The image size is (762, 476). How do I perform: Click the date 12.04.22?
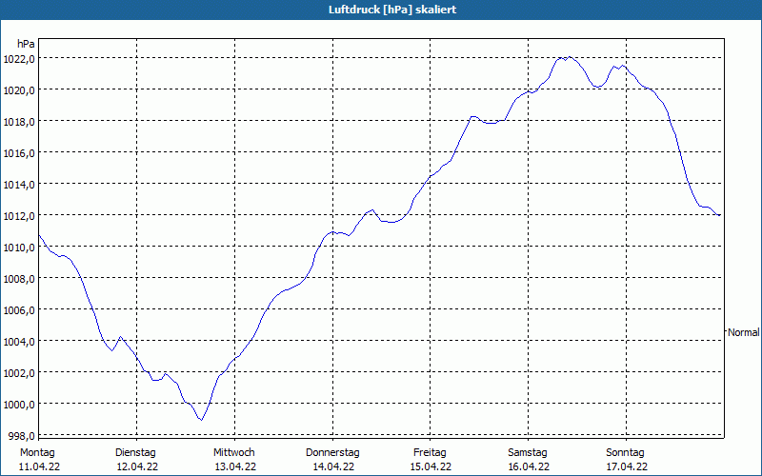pos(137,466)
